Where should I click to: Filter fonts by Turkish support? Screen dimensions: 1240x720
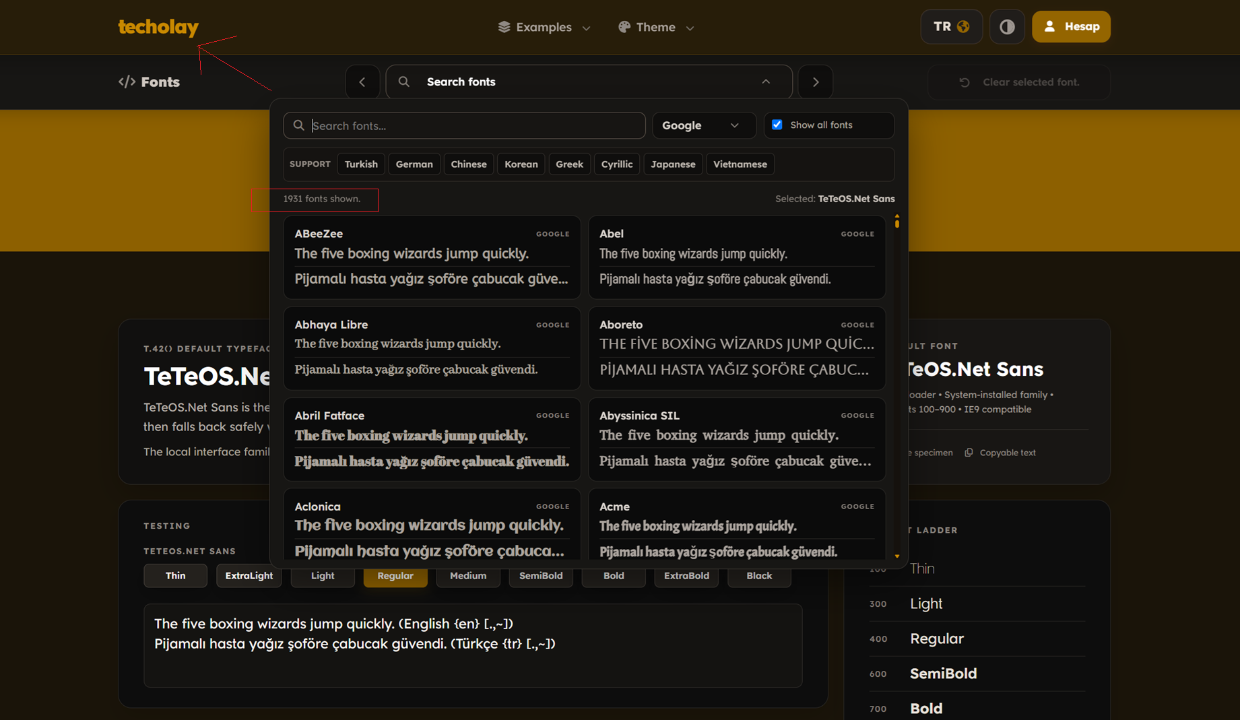point(361,164)
